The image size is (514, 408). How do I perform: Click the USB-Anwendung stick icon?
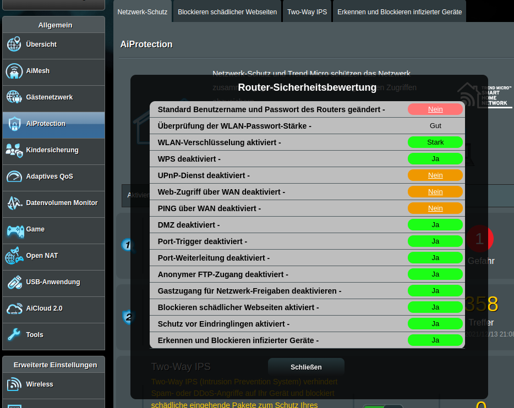pyautogui.click(x=14, y=282)
